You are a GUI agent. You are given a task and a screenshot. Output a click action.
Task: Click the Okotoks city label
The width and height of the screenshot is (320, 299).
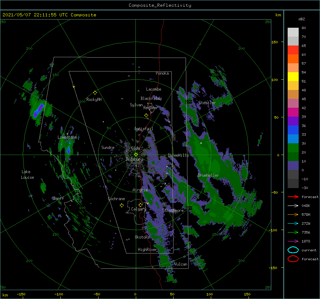click(142, 237)
